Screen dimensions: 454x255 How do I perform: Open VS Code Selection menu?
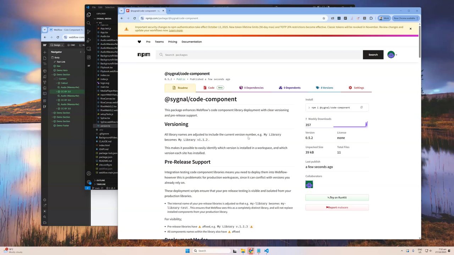coord(110,7)
